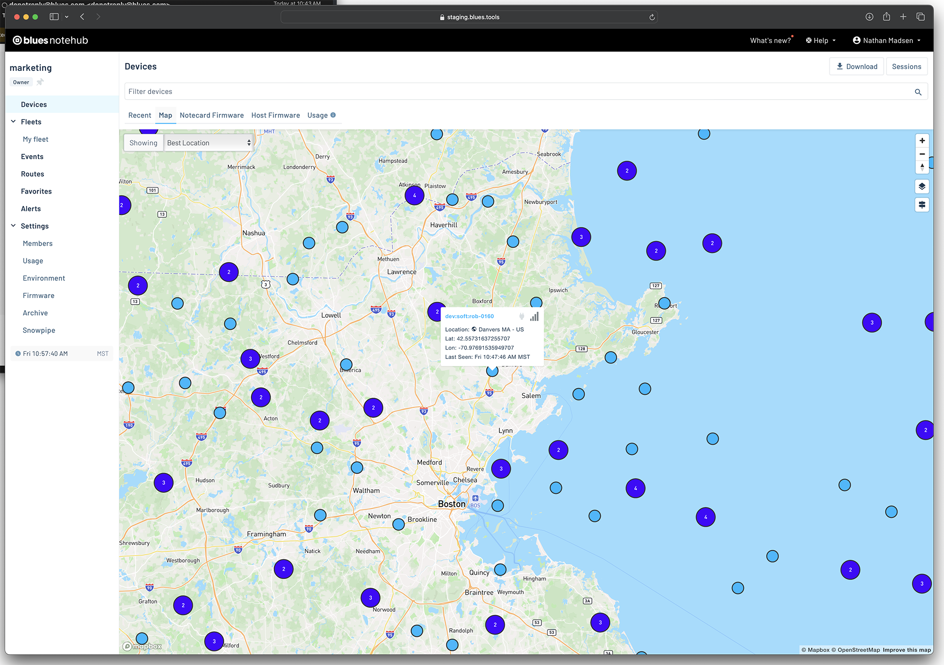Viewport: 944px width, 665px height.
Task: Toggle the Safari sidebar button
Action: pyautogui.click(x=54, y=17)
